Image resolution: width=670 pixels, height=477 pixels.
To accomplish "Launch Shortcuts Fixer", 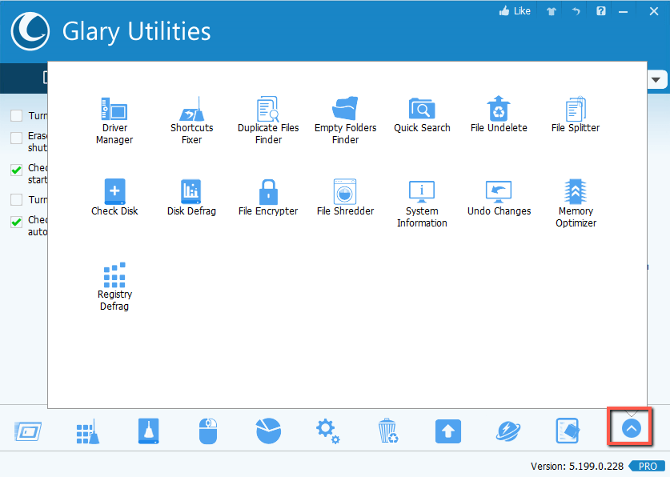I will tap(191, 121).
